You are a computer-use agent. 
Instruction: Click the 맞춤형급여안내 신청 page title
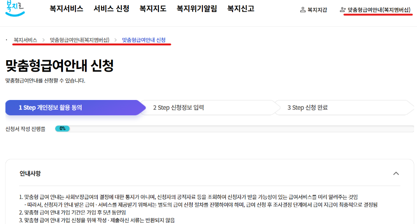pyautogui.click(x=60, y=66)
